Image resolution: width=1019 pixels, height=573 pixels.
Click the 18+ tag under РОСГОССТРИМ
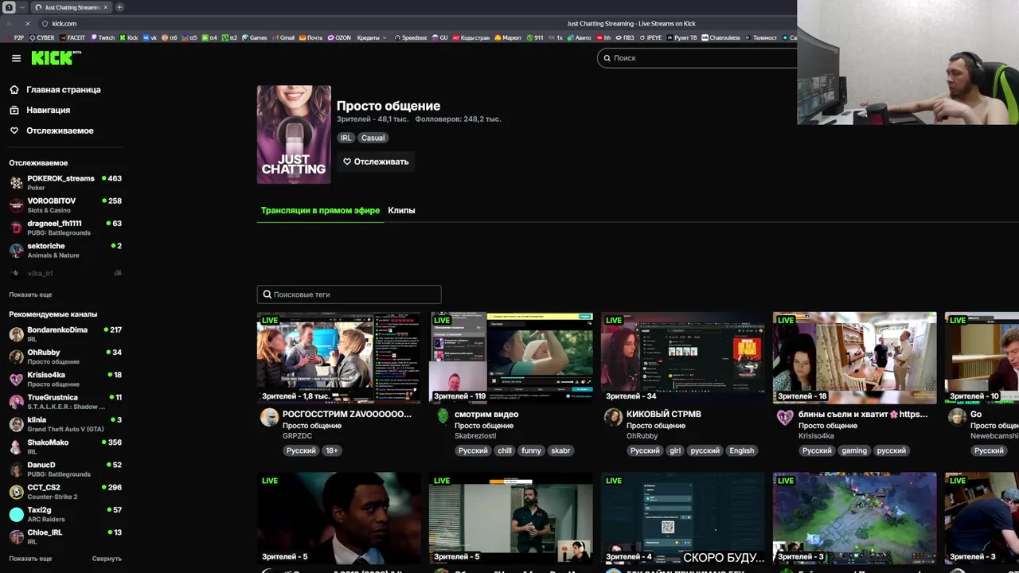click(332, 450)
